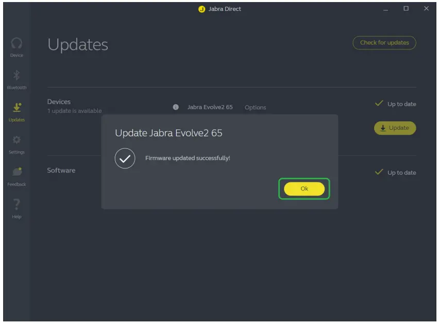
Task: Open Options for Jabra Evolve2 65
Action: click(x=255, y=107)
